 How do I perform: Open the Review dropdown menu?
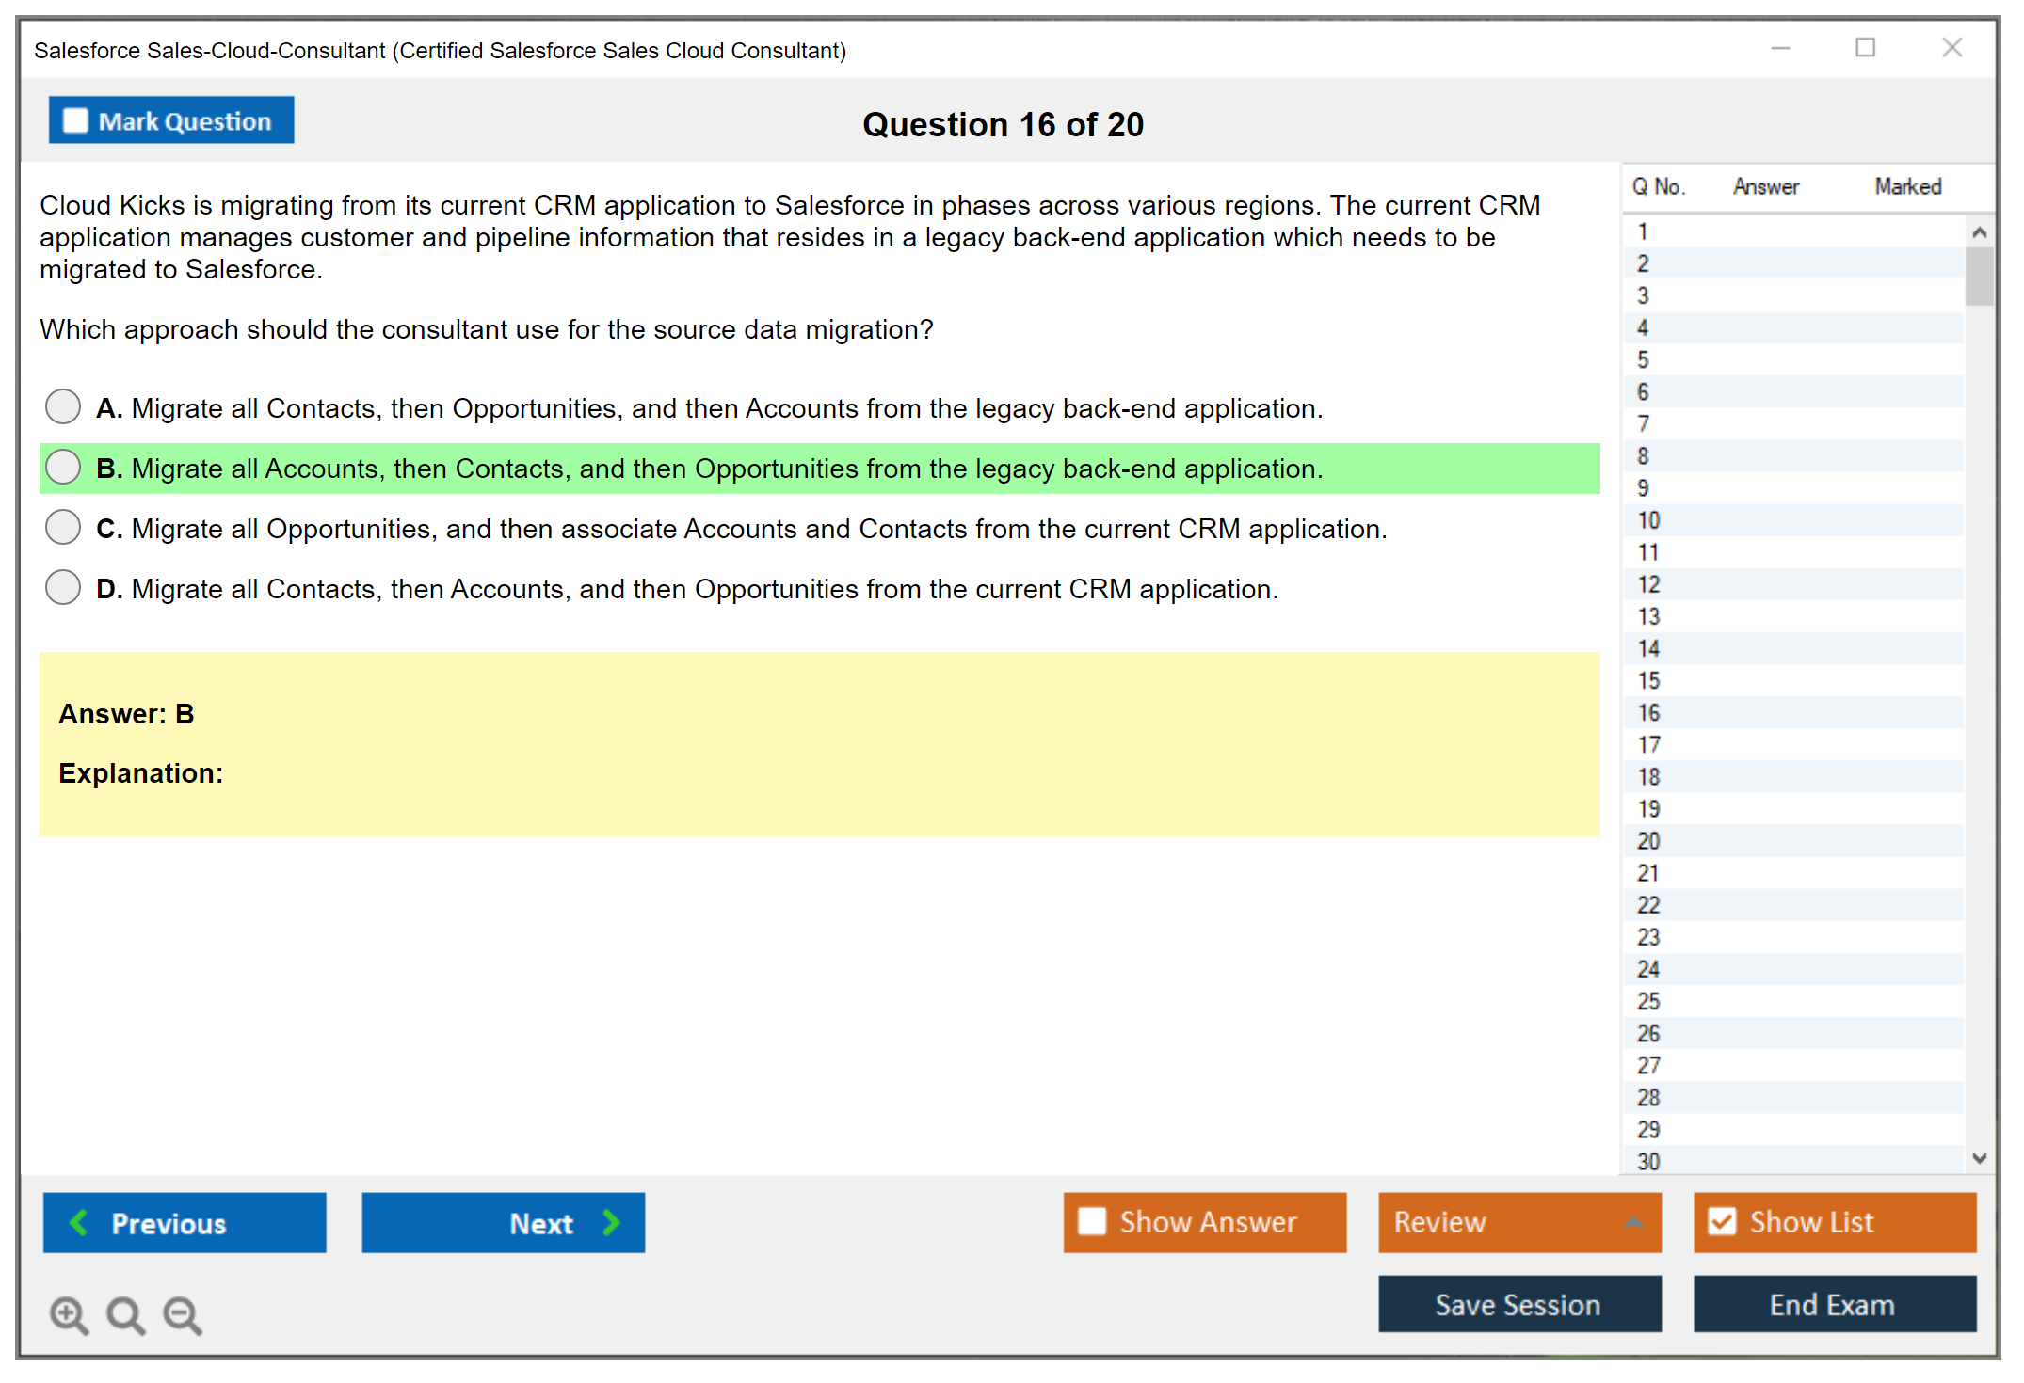(1633, 1222)
